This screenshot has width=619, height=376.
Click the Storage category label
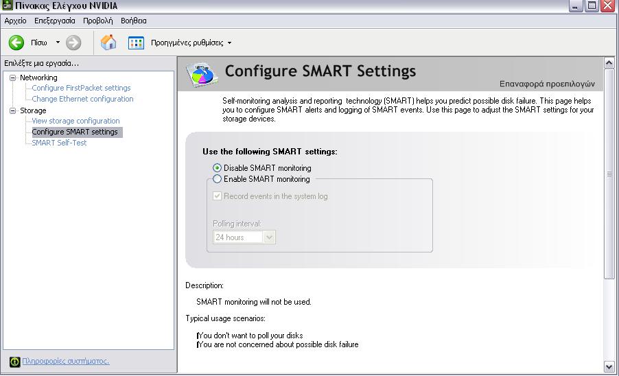click(33, 110)
